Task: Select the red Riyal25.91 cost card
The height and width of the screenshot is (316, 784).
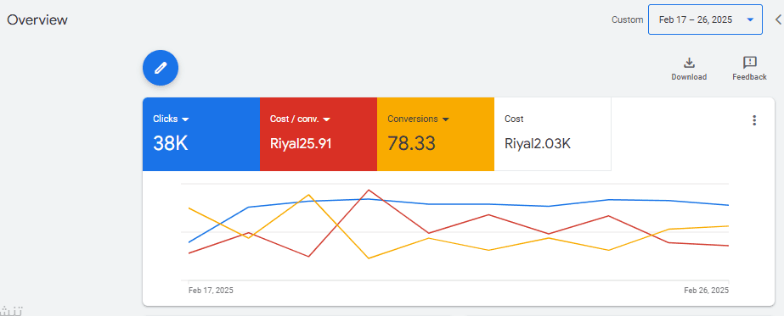Action: click(319, 134)
